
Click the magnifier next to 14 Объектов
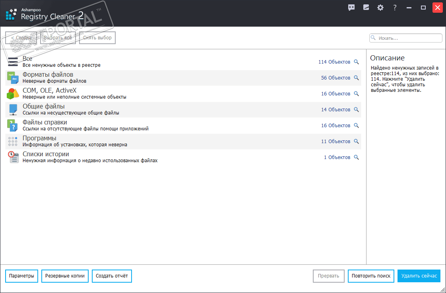[x=357, y=109]
